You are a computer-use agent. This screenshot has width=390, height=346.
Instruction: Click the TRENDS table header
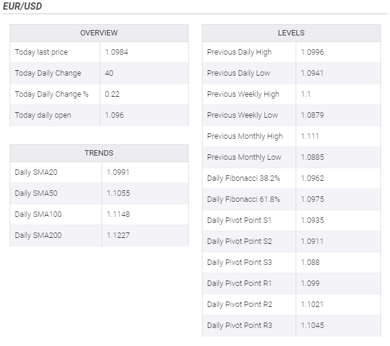tap(99, 153)
